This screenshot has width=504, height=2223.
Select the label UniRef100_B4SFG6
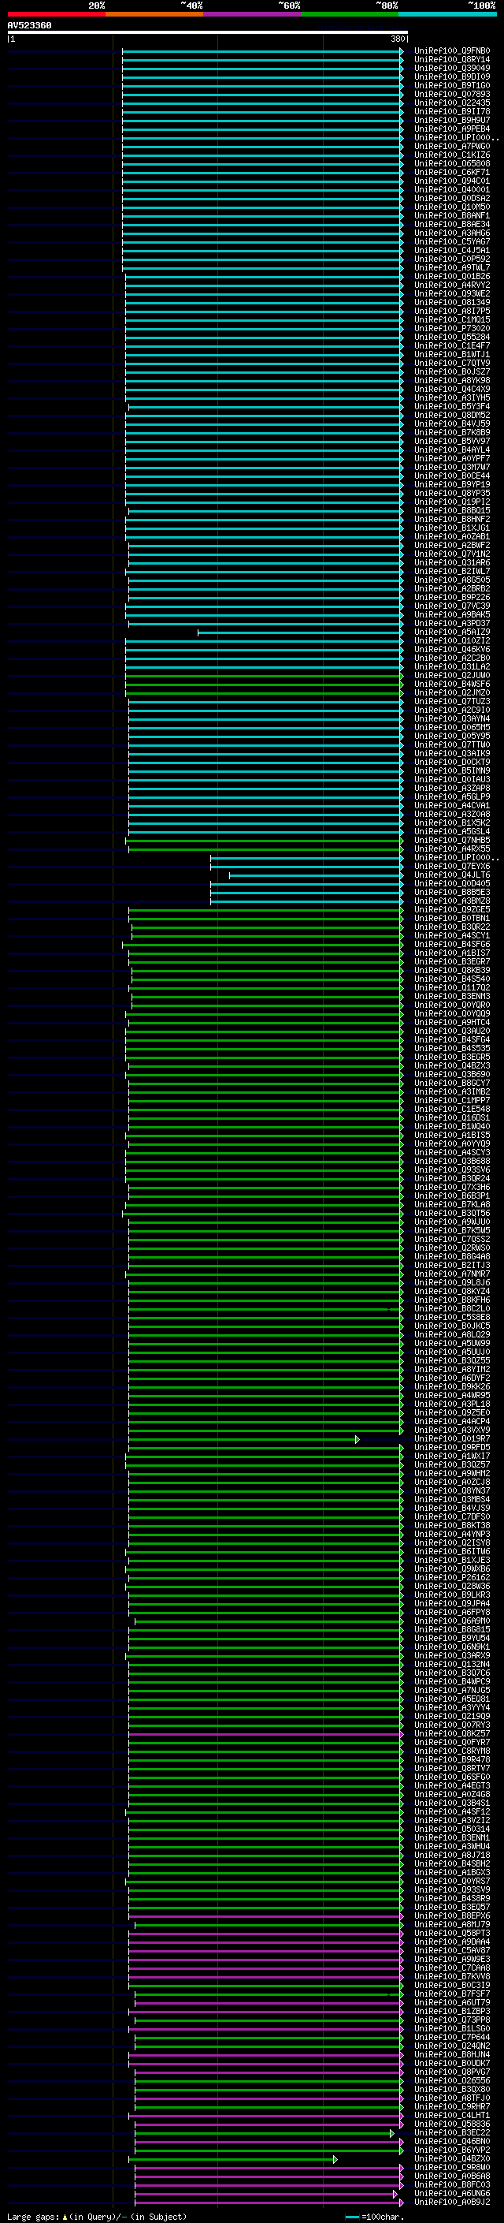[x=452, y=944]
